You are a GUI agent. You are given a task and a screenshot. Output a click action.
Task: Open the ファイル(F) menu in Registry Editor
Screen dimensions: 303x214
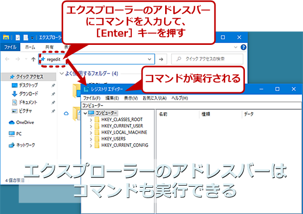(x=92, y=98)
